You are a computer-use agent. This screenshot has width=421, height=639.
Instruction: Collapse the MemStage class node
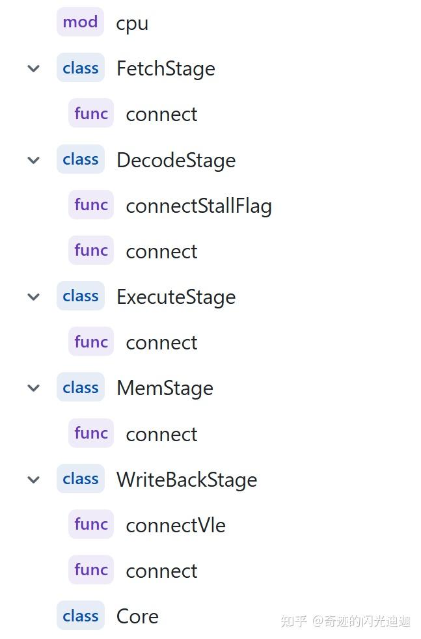(x=33, y=388)
